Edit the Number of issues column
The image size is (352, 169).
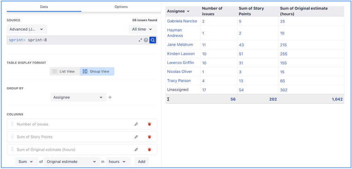point(136,124)
